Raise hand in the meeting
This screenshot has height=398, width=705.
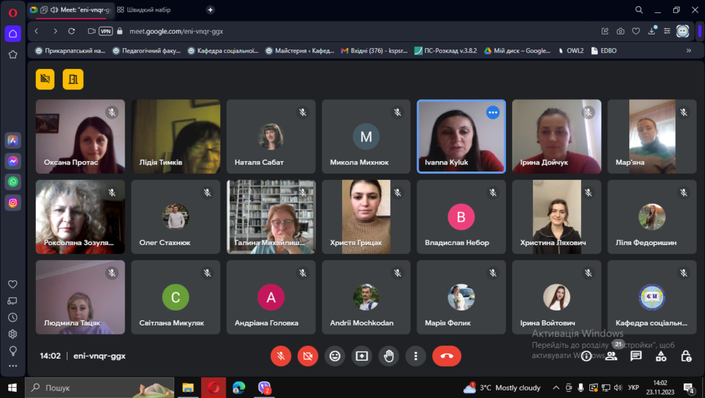389,356
